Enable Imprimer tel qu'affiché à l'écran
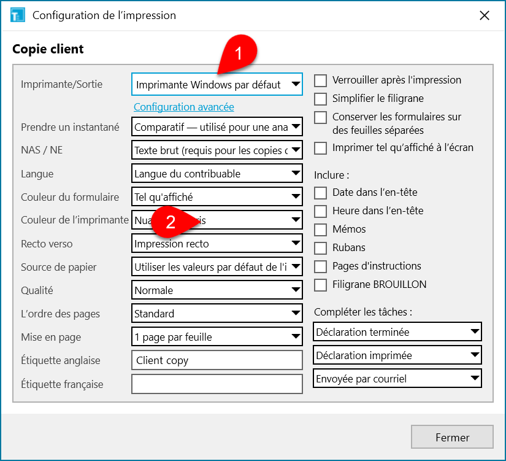Viewport: 506px width, 461px height. click(320, 148)
